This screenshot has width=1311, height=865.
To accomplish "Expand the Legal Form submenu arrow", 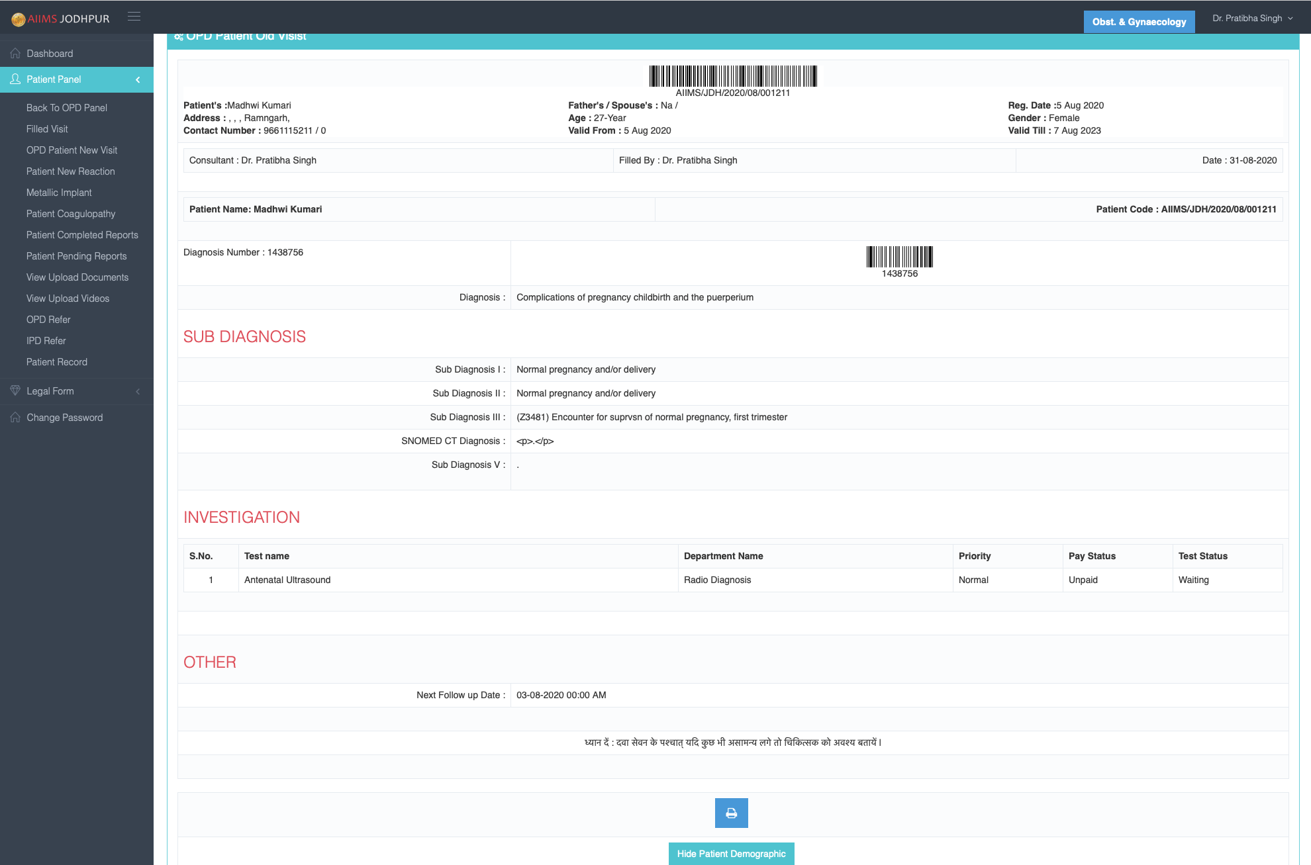I will click(x=138, y=391).
